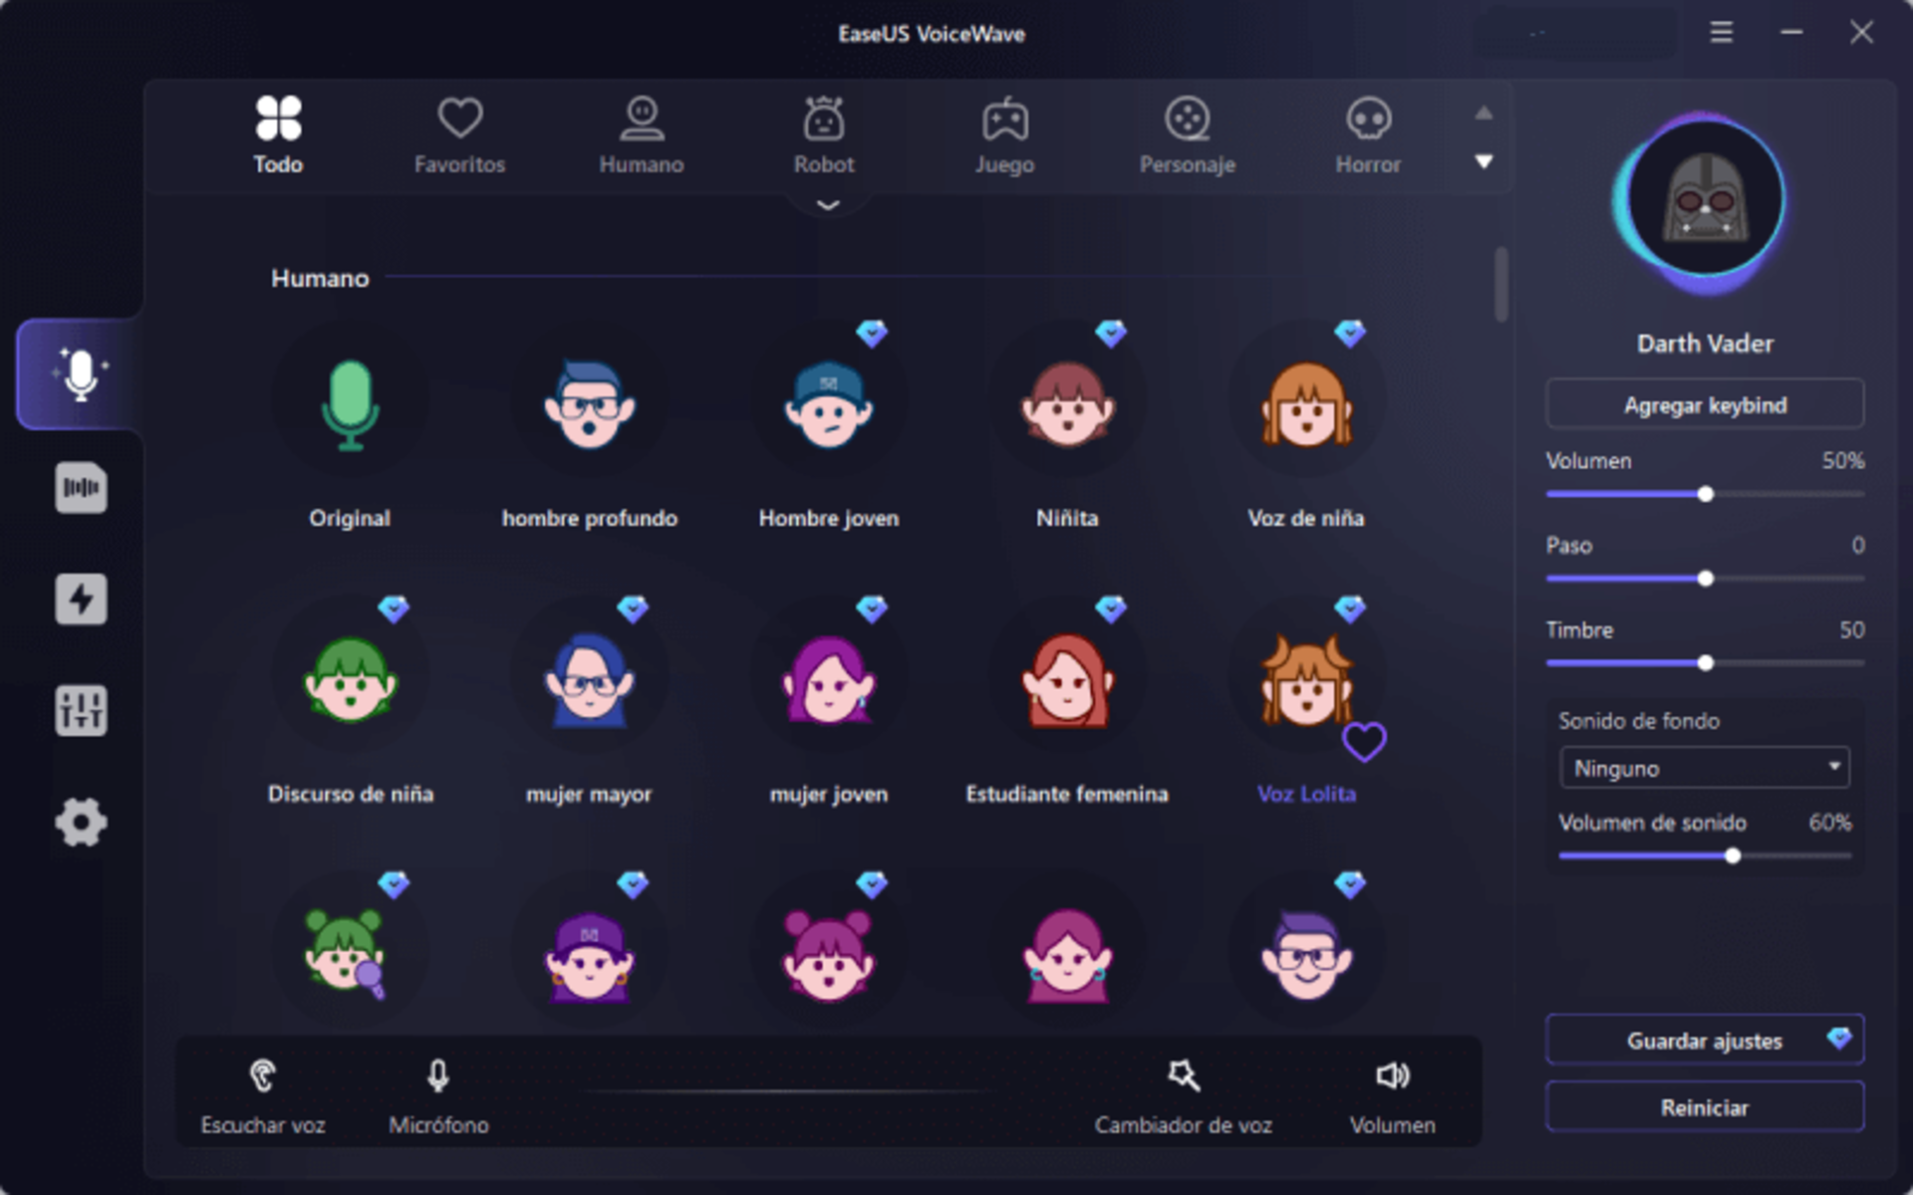Click the Darth Vader current voice avatar
The image size is (1913, 1195).
(1705, 200)
